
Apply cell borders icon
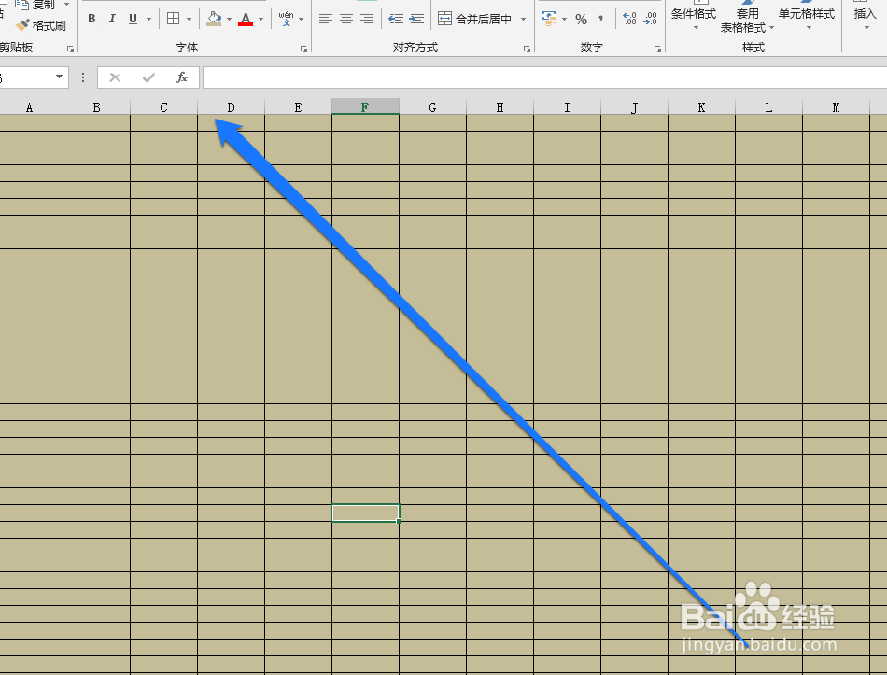tap(174, 19)
